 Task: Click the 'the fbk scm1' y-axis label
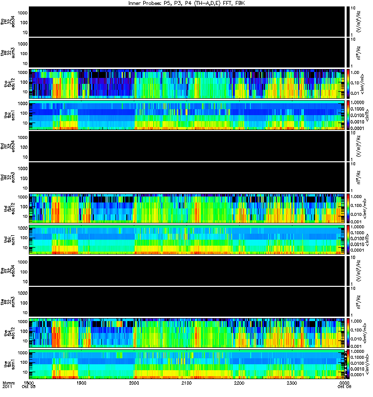9,365
